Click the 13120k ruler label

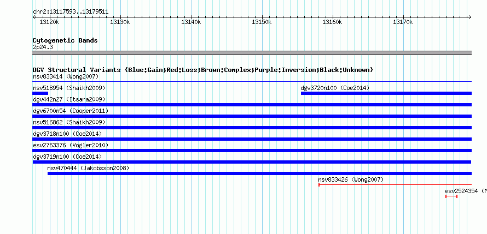click(x=49, y=22)
